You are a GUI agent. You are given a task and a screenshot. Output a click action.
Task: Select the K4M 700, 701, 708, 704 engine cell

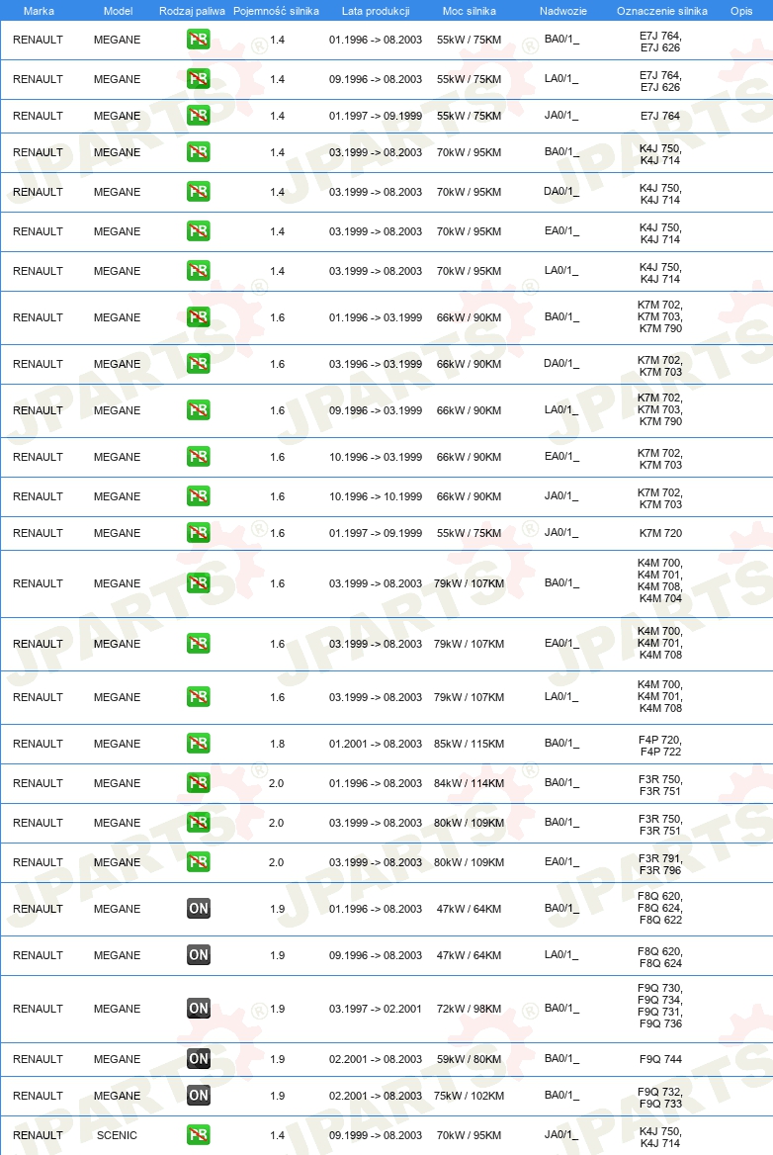(x=660, y=580)
